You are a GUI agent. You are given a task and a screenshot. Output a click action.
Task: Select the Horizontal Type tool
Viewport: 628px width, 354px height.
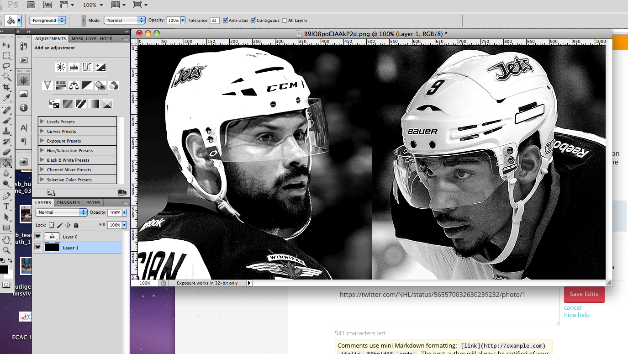(6, 206)
